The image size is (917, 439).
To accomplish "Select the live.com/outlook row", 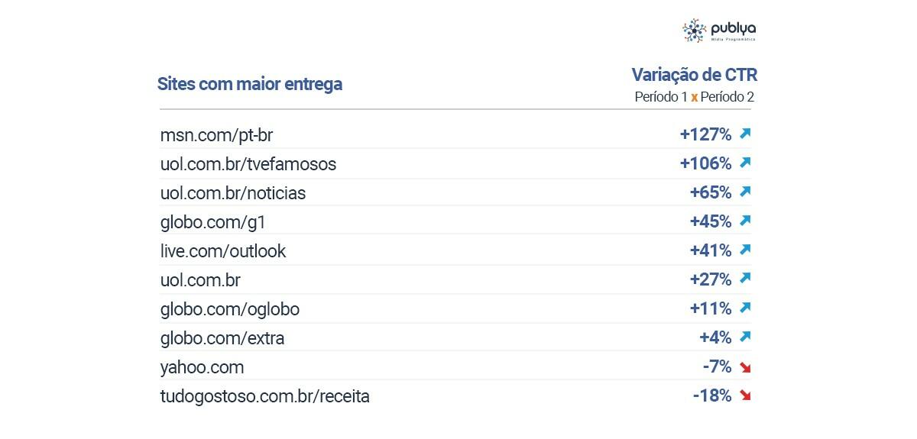I will pyautogui.click(x=455, y=250).
